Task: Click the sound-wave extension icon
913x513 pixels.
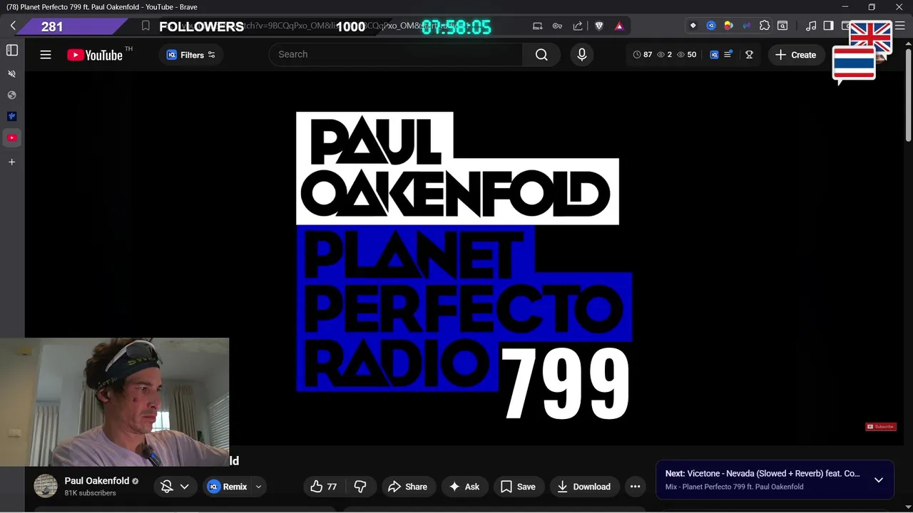Action: pyautogui.click(x=747, y=26)
